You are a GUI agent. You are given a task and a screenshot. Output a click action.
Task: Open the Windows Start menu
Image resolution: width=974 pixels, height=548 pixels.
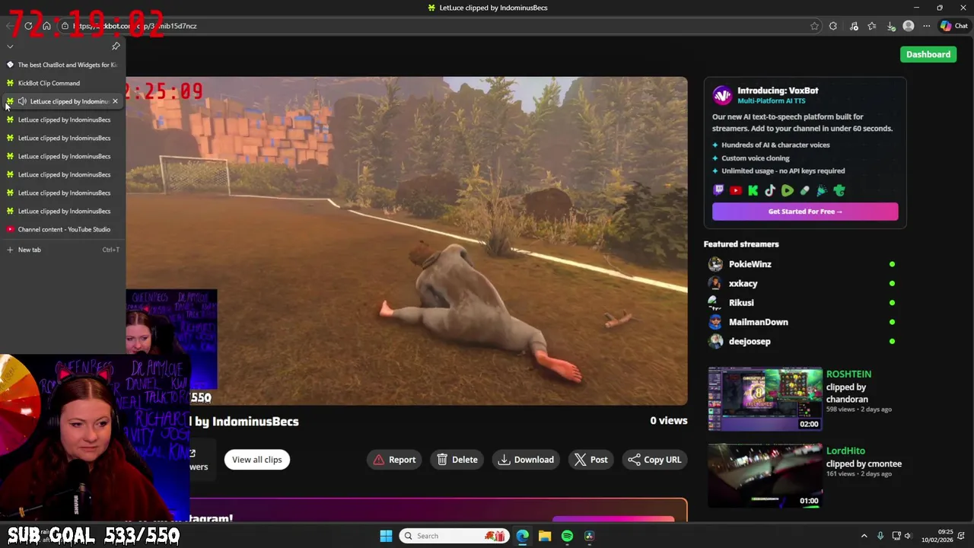386,536
